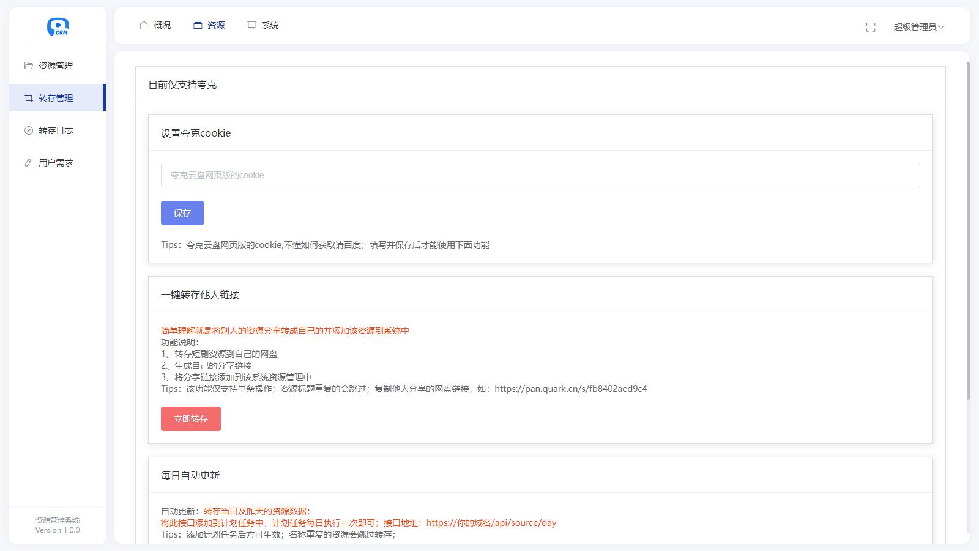Focus the 夸克云盘网页版的cookie input field
This screenshot has width=979, height=551.
[x=540, y=175]
